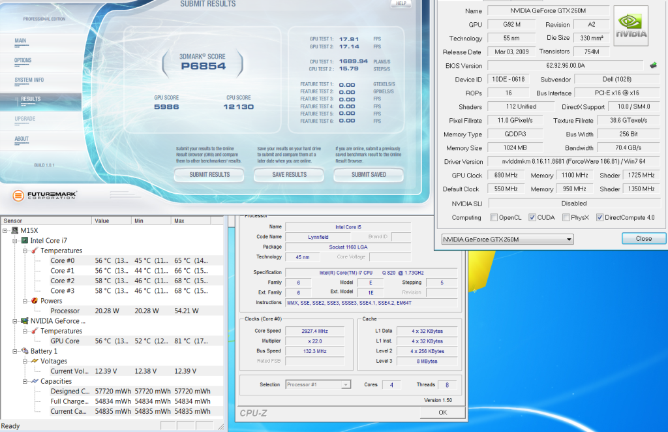
Task: Click the Capacities icon under Battery 1
Action: pos(35,381)
